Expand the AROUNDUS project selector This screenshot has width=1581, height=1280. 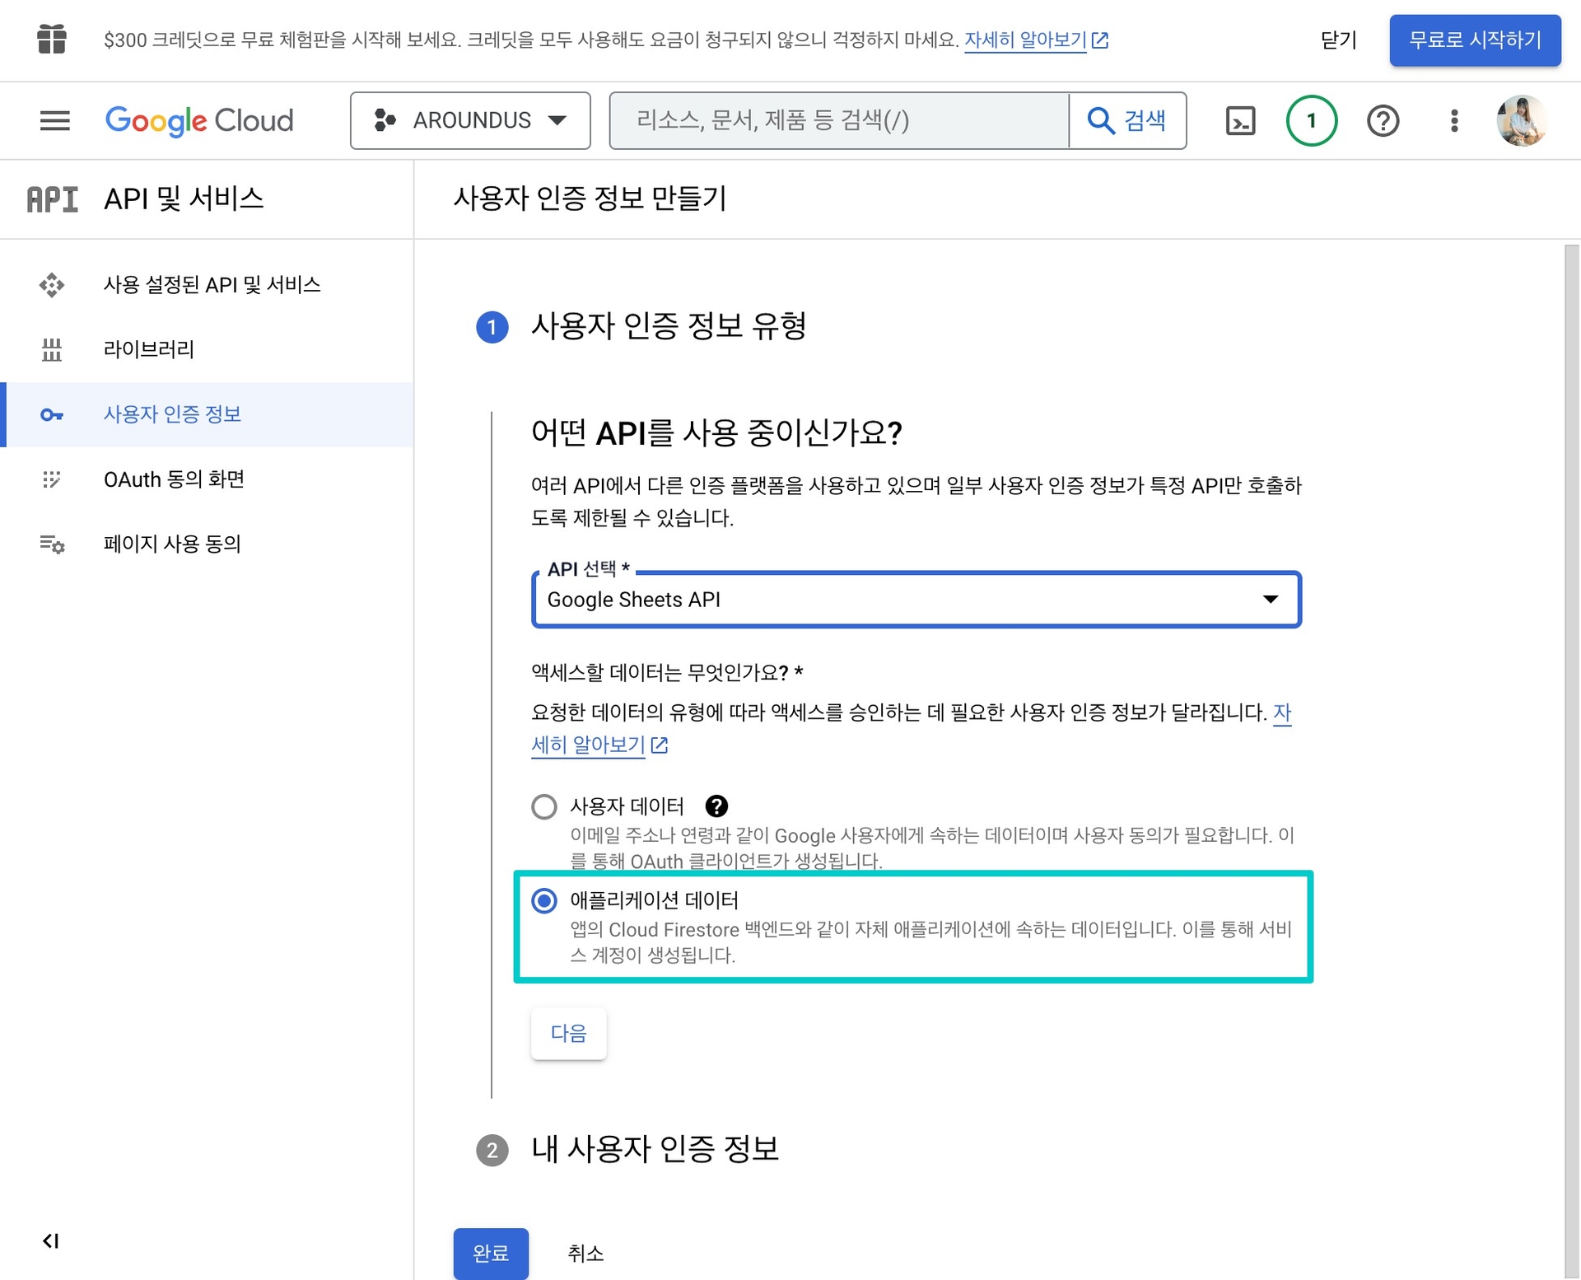[x=470, y=120]
